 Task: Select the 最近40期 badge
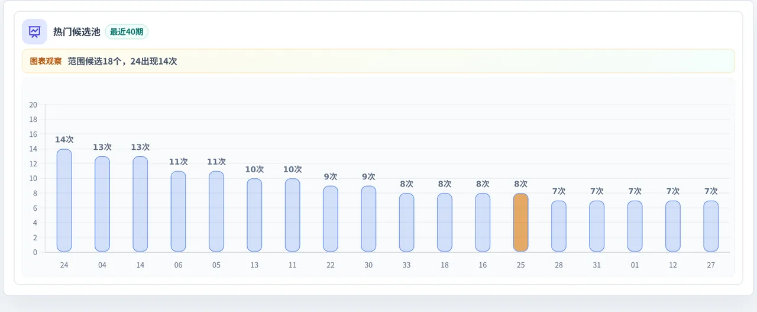click(x=127, y=32)
